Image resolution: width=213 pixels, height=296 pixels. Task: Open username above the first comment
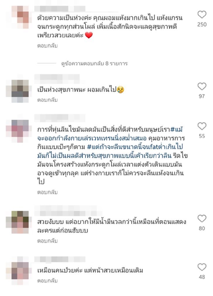point(60,9)
